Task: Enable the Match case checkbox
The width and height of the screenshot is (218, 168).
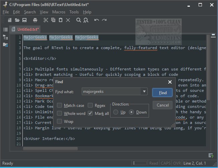Action: coord(59,106)
